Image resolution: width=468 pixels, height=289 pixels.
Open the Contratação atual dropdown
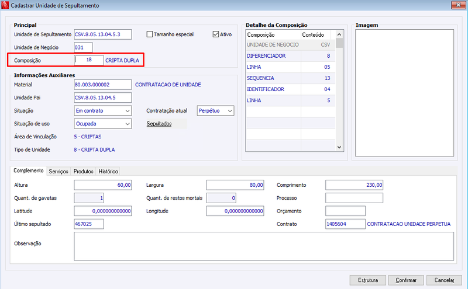215,110
